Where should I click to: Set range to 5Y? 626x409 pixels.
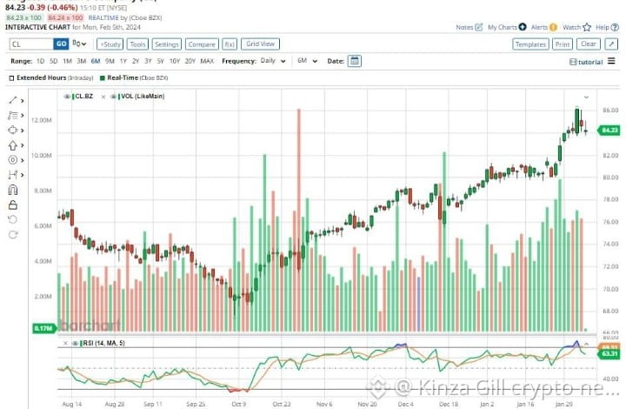[161, 61]
